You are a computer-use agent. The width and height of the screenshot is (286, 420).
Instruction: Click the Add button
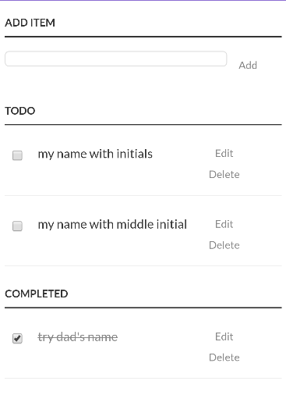248,65
